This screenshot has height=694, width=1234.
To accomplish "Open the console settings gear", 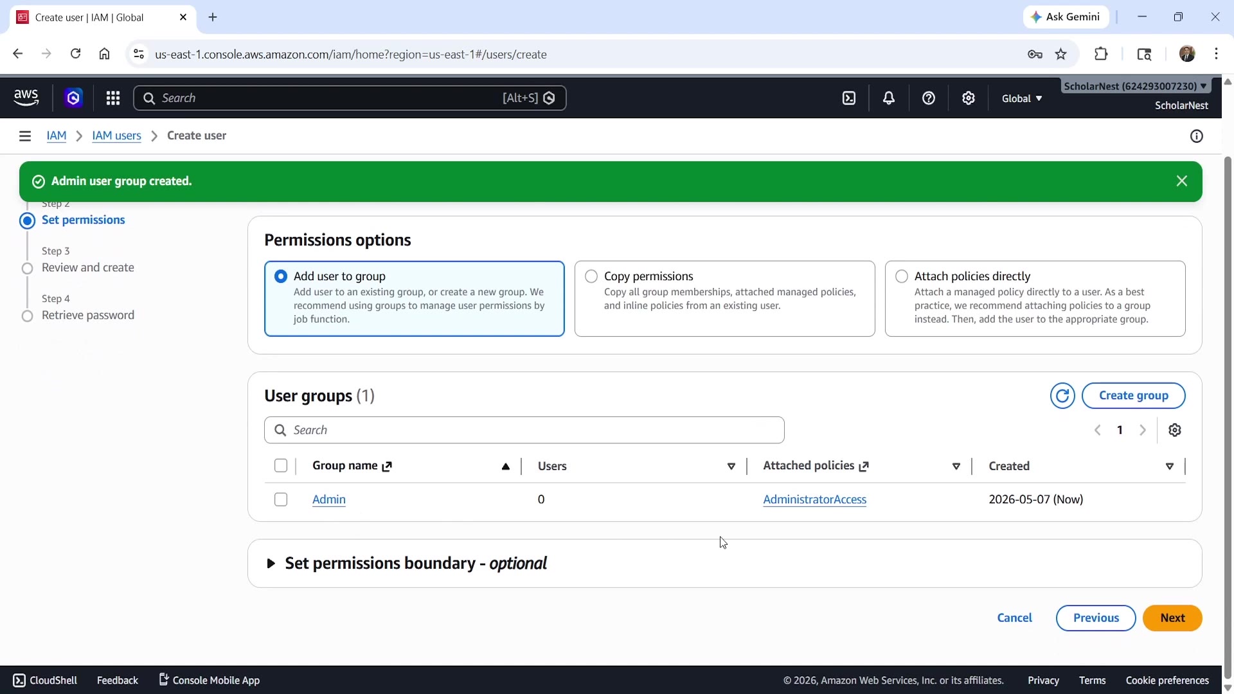I will tap(969, 98).
